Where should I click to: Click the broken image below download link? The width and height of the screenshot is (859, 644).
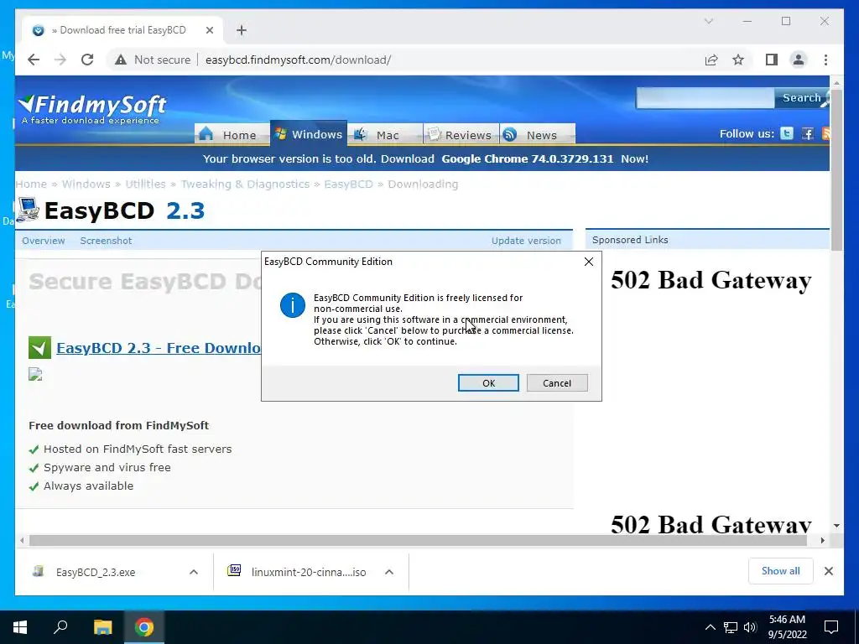35,375
